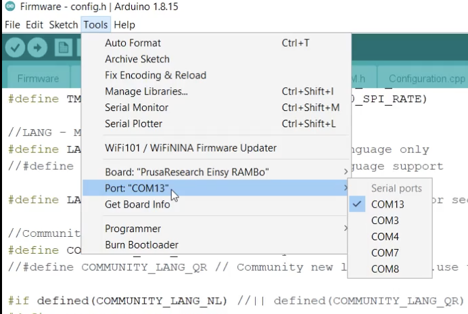The height and width of the screenshot is (314, 468).
Task: Open WiFi101 / WiFiNINA Firmware Updater
Action: click(x=216, y=148)
